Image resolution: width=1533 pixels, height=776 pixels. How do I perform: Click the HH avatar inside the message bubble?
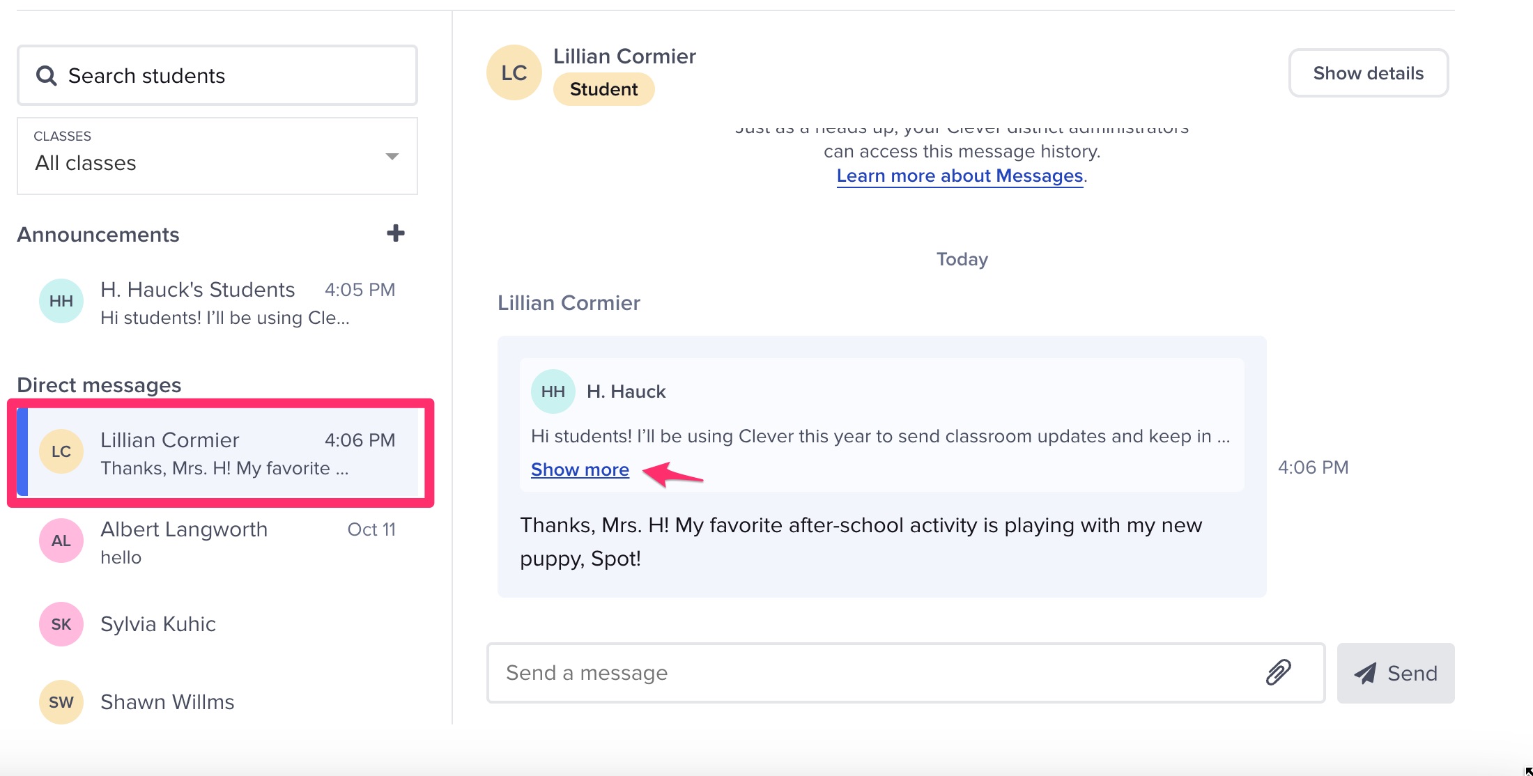point(553,391)
